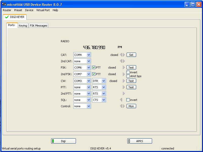Click the right arrow indicator in Control row
Viewport: 203px width, 152px height.
pos(124,106)
